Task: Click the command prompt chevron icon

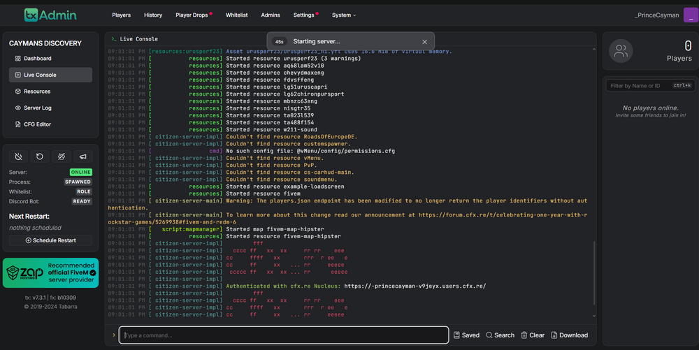Action: [x=114, y=335]
